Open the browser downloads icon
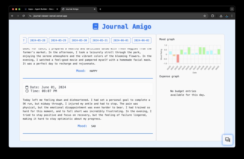The width and height of the screenshot is (244, 159). (x=221, y=16)
